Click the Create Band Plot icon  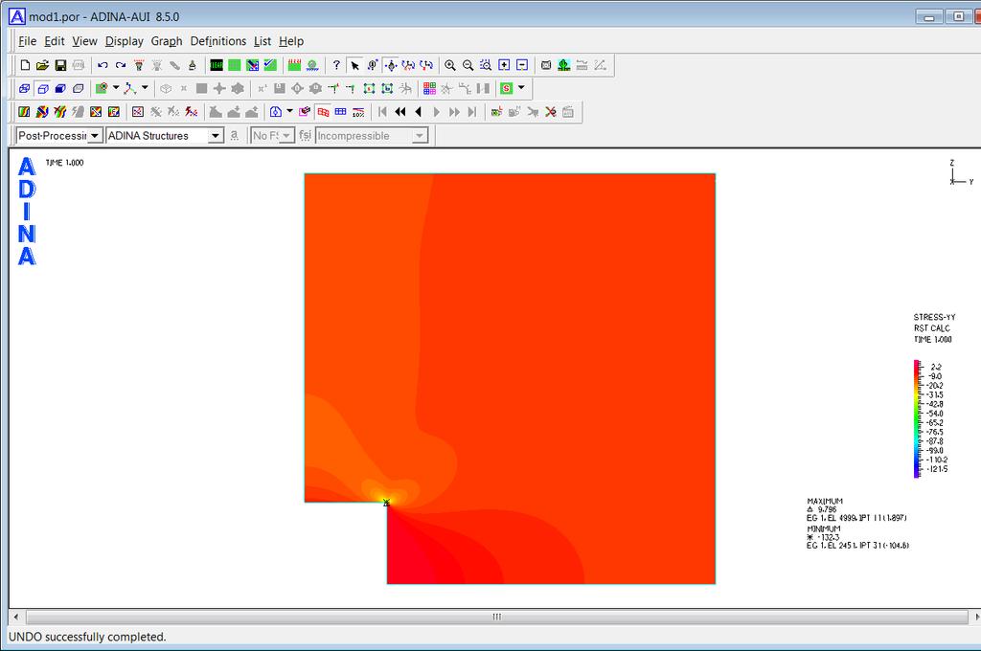point(24,112)
